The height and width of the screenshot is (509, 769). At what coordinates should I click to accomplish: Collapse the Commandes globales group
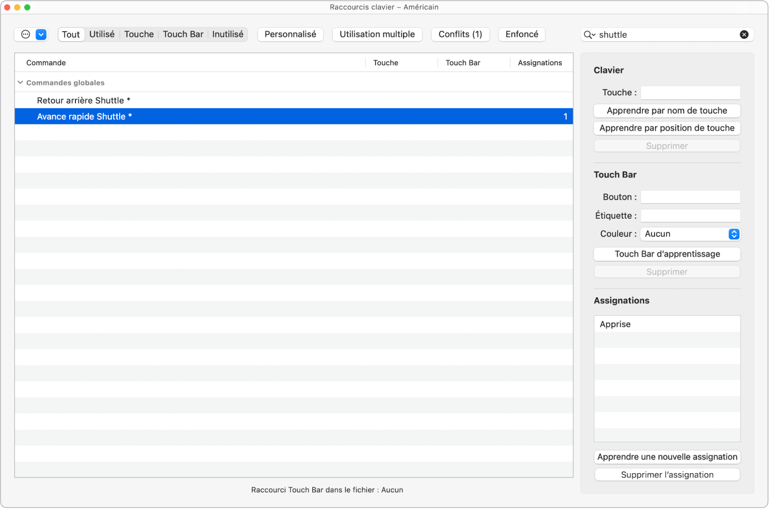point(21,83)
